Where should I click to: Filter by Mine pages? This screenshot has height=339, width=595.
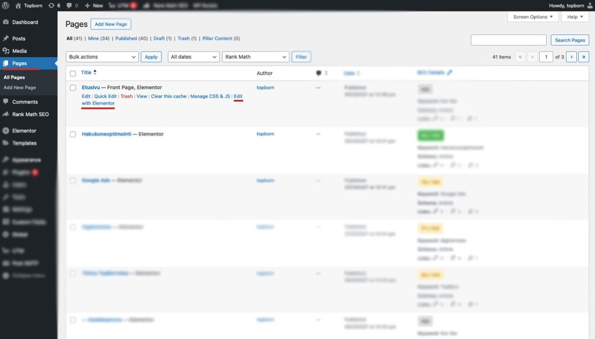pyautogui.click(x=94, y=38)
